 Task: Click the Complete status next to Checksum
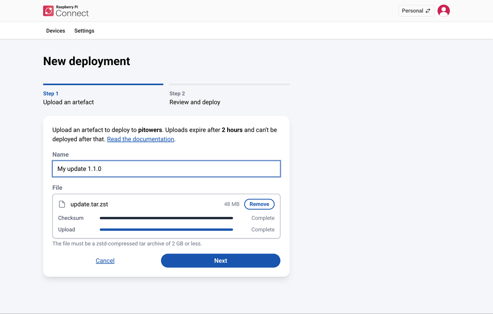[263, 218]
